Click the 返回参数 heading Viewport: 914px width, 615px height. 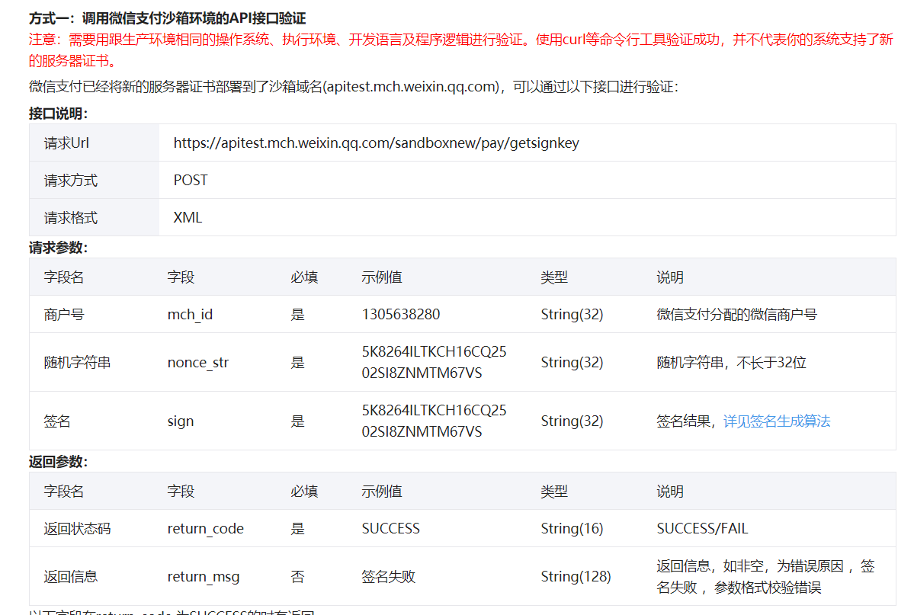[58, 462]
